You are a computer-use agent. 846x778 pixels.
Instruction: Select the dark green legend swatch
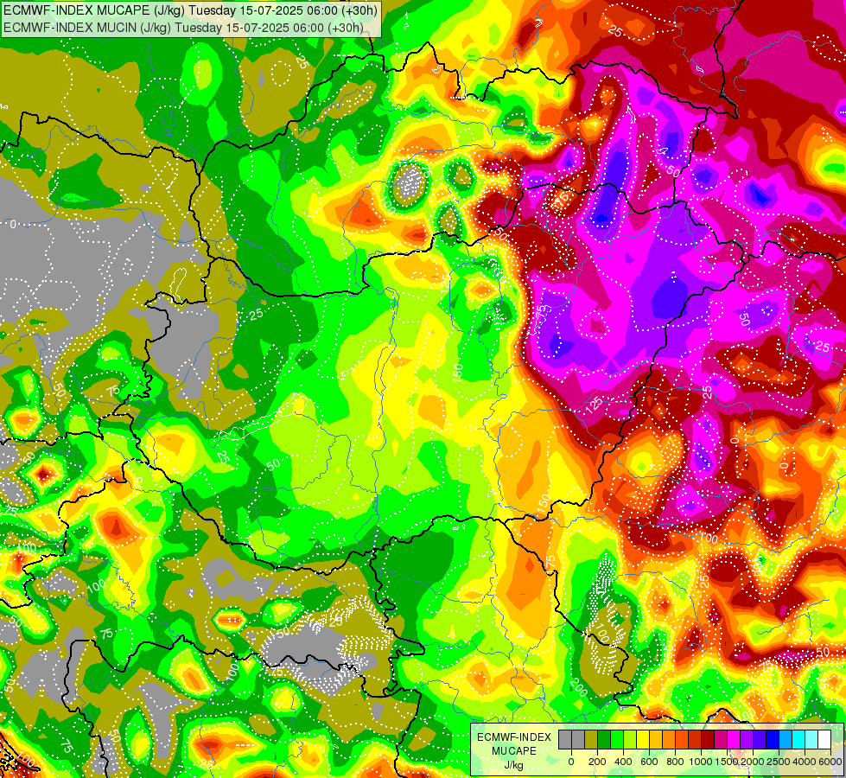604,739
